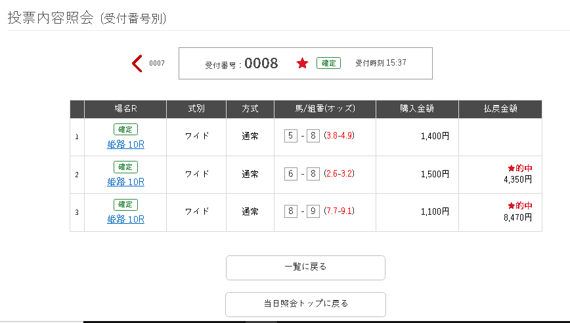Screen dimensions: 570x323
Task: Open the 姫路 10R link in row 2
Action: (125, 182)
